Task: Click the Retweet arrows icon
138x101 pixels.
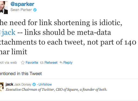Action: point(42,63)
